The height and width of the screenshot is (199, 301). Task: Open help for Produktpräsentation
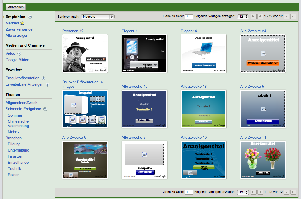[44, 78]
